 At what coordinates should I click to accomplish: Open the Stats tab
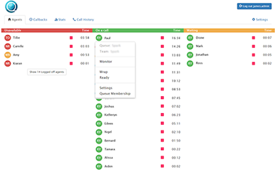(x=60, y=20)
